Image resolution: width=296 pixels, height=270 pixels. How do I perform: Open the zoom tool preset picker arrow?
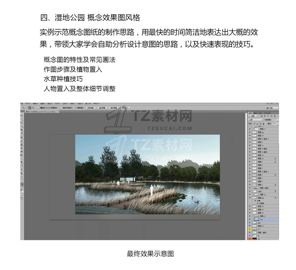tap(26, 108)
